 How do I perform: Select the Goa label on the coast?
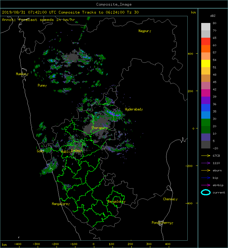[x=40, y=151]
